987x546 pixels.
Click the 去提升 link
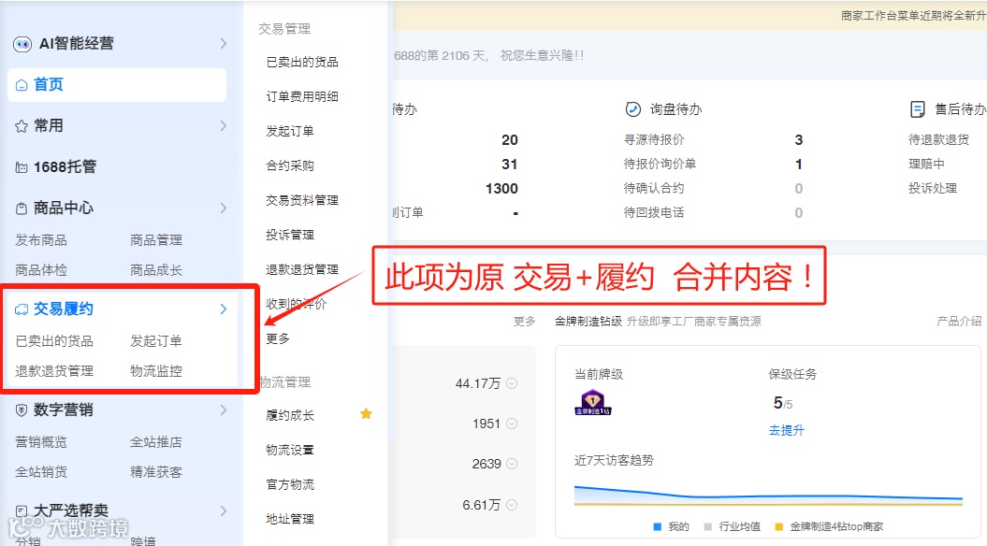tap(786, 431)
